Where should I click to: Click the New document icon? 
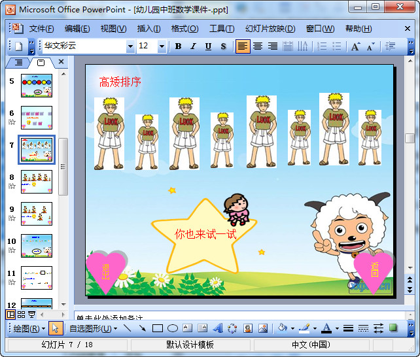pyautogui.click(x=19, y=46)
